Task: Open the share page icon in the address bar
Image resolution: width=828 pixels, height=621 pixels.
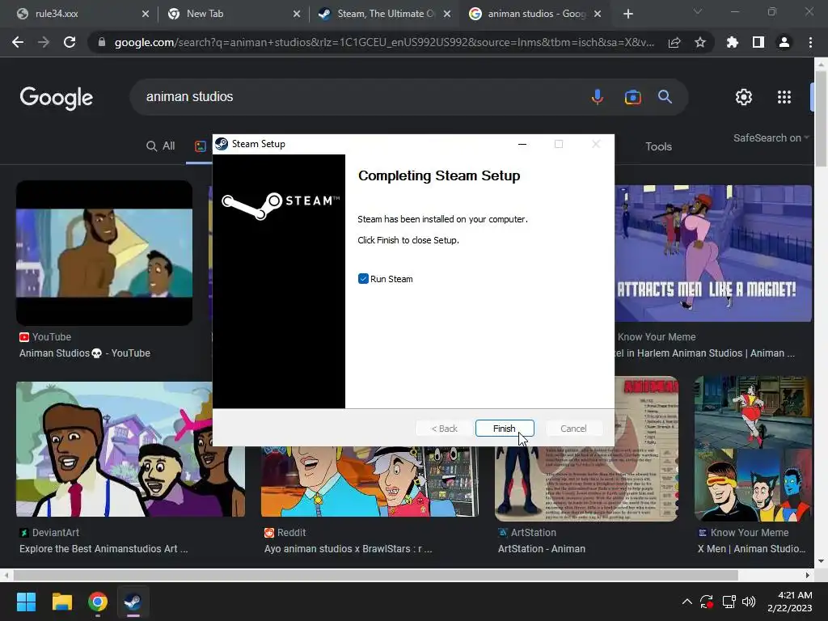Action: pyautogui.click(x=674, y=42)
